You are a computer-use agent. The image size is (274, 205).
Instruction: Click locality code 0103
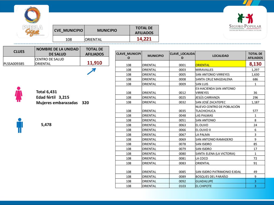[182, 186]
